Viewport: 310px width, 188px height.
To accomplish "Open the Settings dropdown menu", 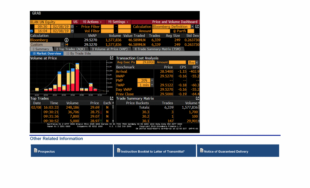I will coord(118,22).
